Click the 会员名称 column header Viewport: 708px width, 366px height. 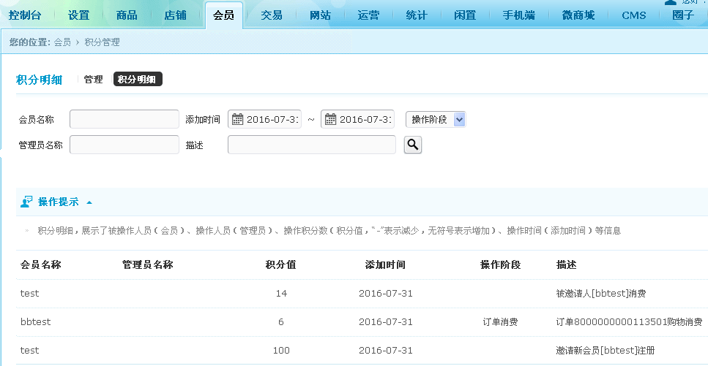[x=41, y=265]
